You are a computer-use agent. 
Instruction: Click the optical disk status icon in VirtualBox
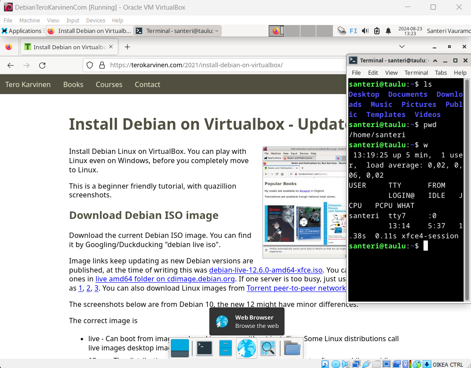click(336, 364)
